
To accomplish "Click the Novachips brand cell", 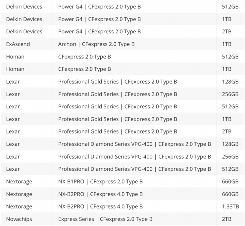I will click(19, 219).
